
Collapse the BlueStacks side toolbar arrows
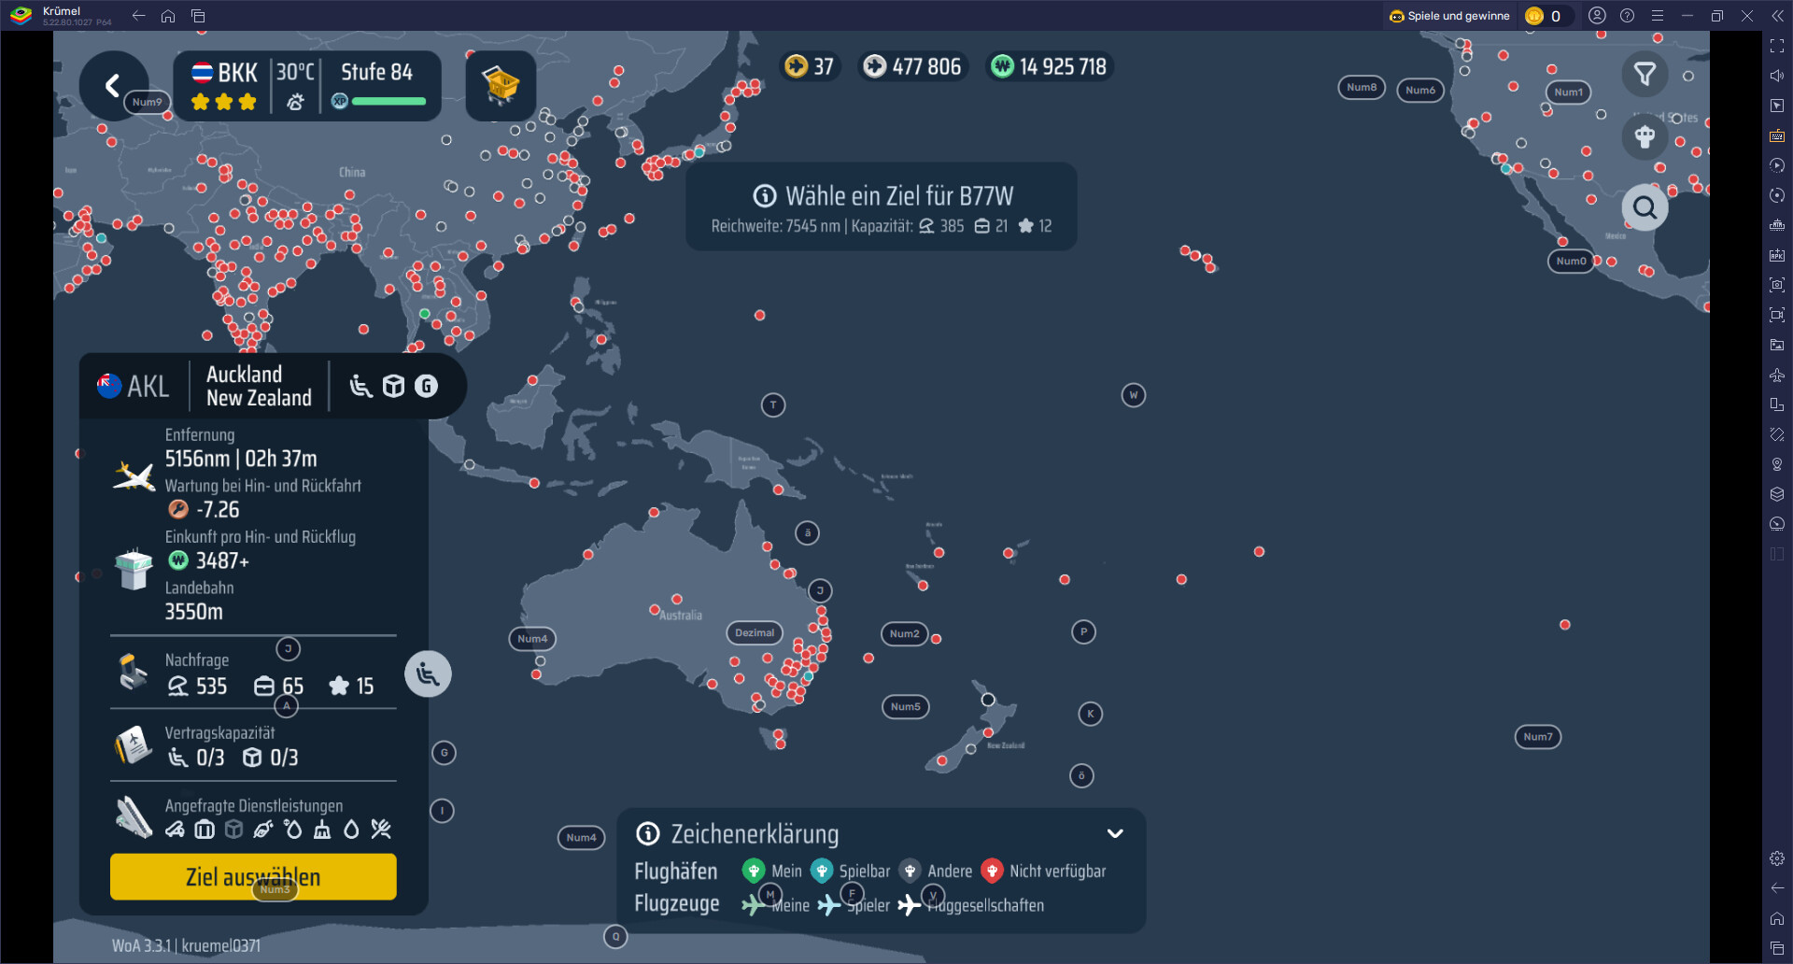pyautogui.click(x=1777, y=16)
